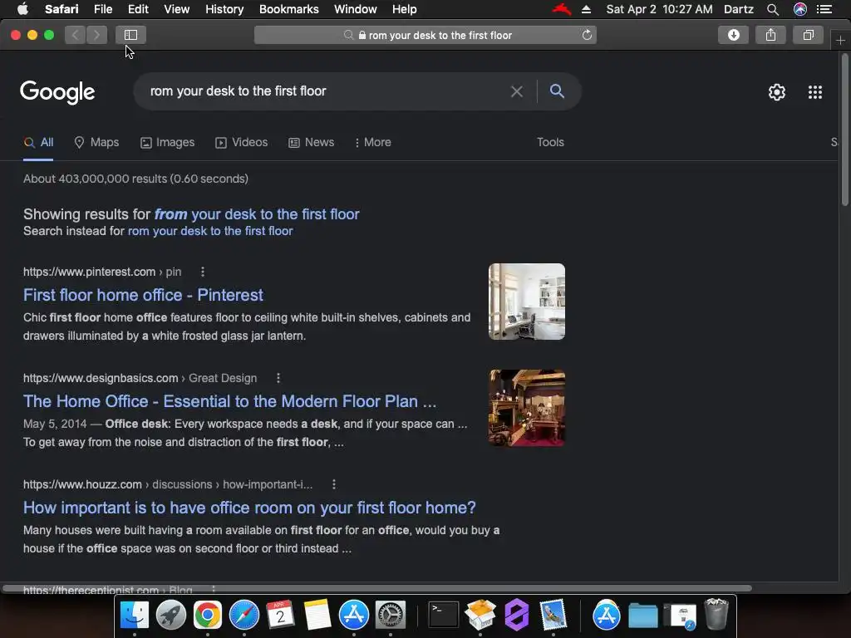851x638 pixels.
Task: Open Google settings gear
Action: pyautogui.click(x=777, y=92)
